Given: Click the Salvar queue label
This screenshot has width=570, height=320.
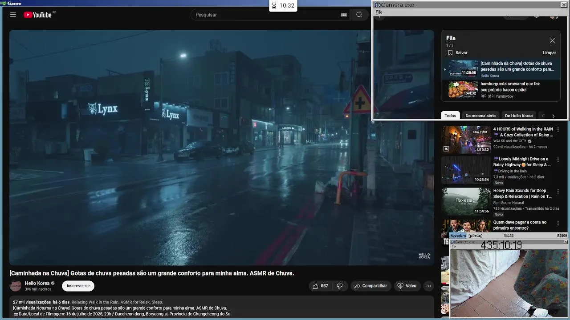Looking at the screenshot, I should click(x=461, y=52).
